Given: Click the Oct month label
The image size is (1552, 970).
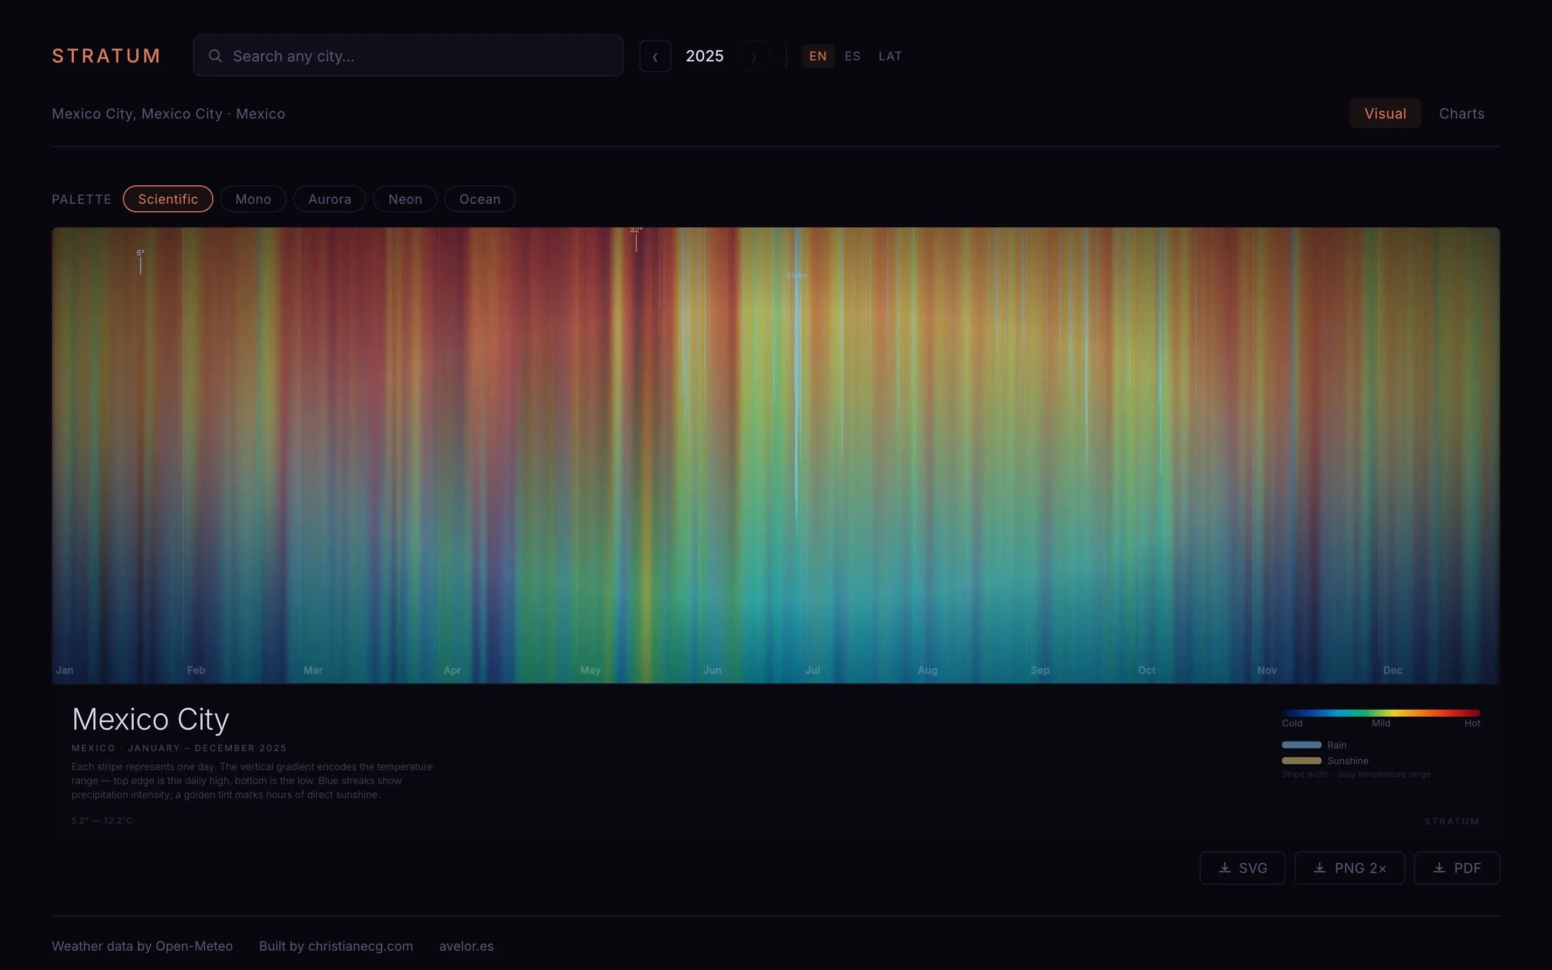Looking at the screenshot, I should click(1147, 670).
